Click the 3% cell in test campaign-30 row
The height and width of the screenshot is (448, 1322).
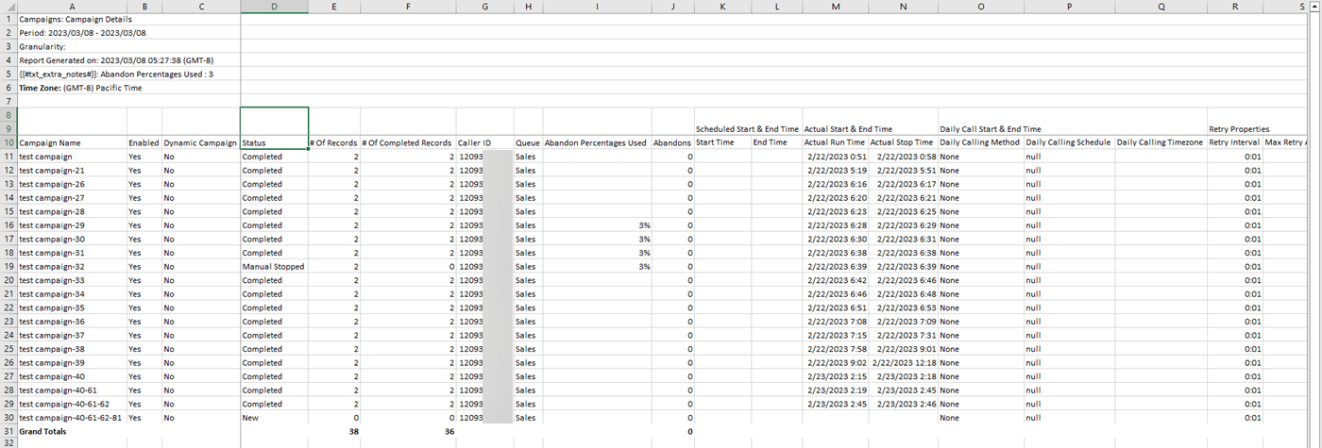click(597, 240)
